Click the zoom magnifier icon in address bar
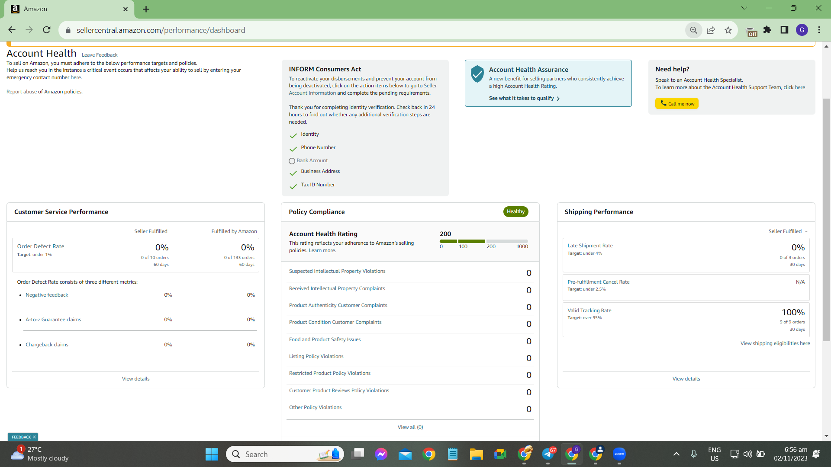The width and height of the screenshot is (831, 467). (693, 30)
